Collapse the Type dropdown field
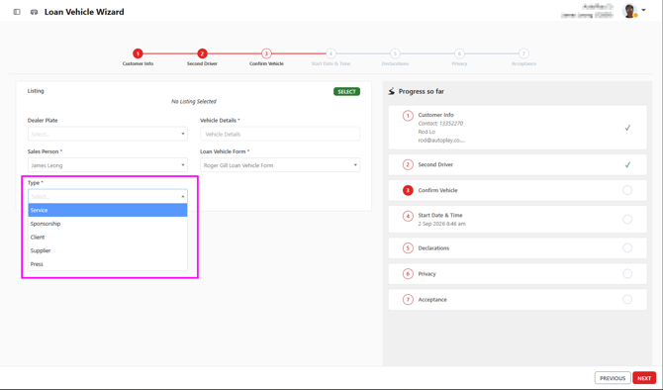 [x=108, y=196]
